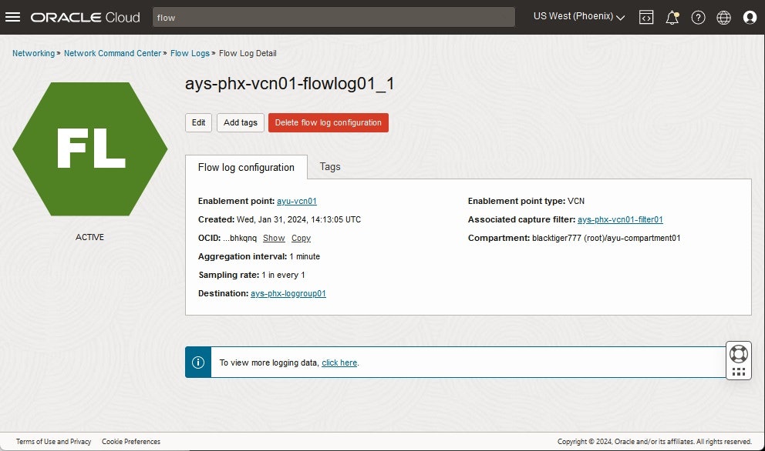Image resolution: width=765 pixels, height=451 pixels.
Task: Copy the OCID
Action: tap(301, 238)
